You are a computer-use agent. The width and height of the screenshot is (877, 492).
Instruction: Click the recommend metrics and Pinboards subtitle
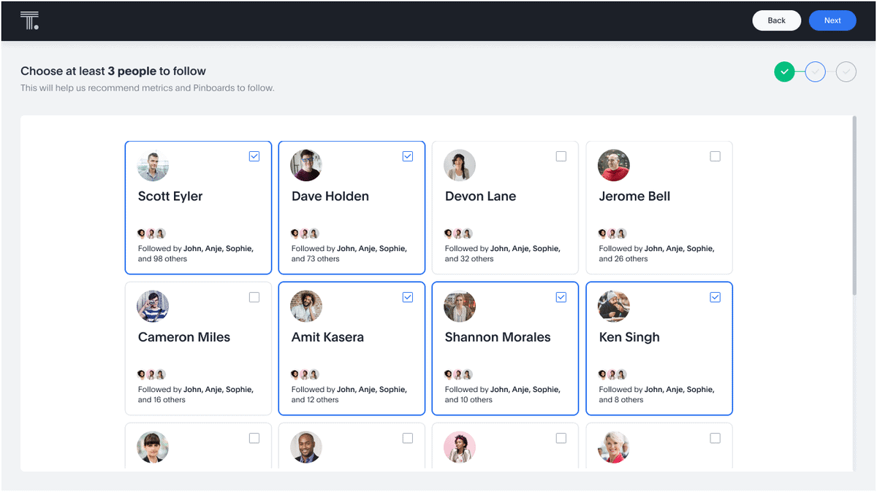(148, 88)
